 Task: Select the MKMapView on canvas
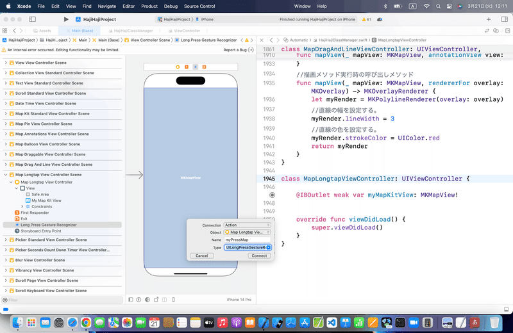tap(190, 178)
